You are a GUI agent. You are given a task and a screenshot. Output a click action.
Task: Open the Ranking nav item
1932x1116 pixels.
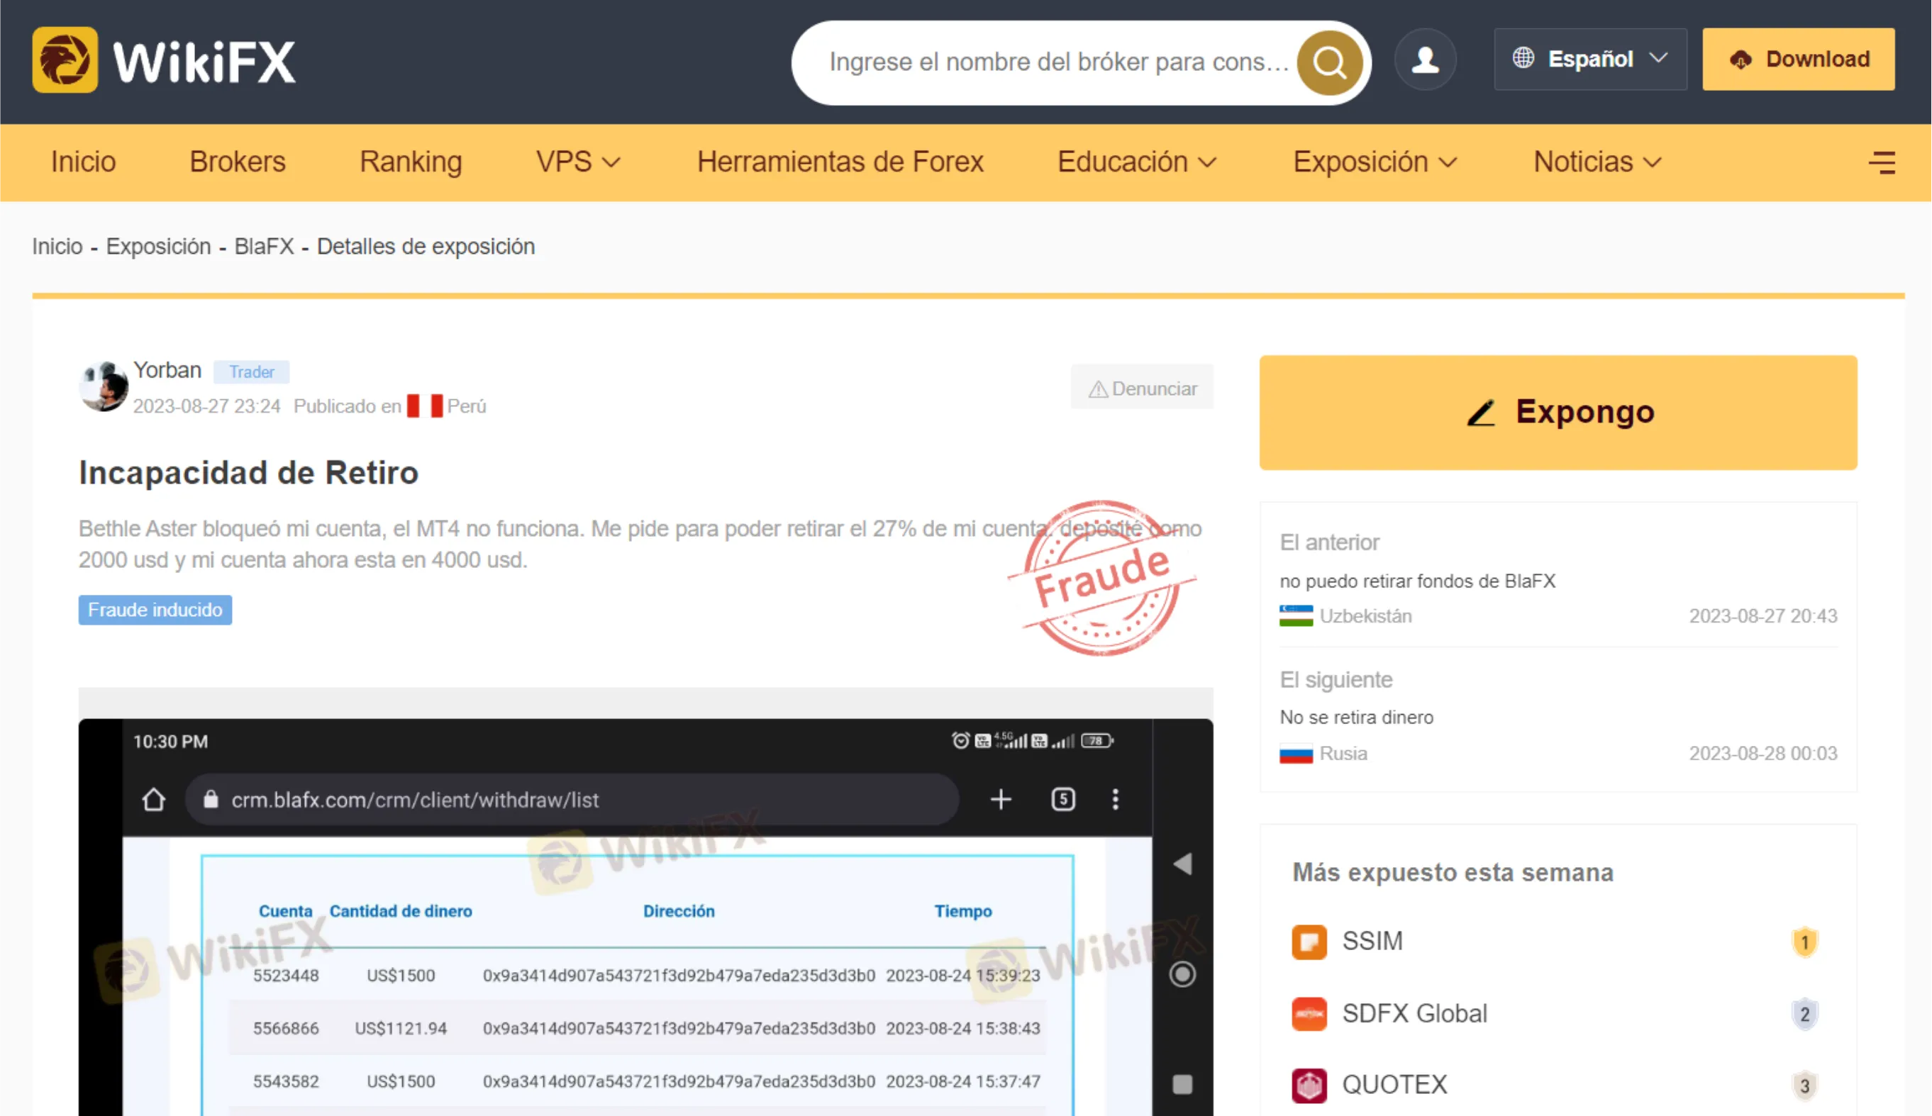coord(411,162)
